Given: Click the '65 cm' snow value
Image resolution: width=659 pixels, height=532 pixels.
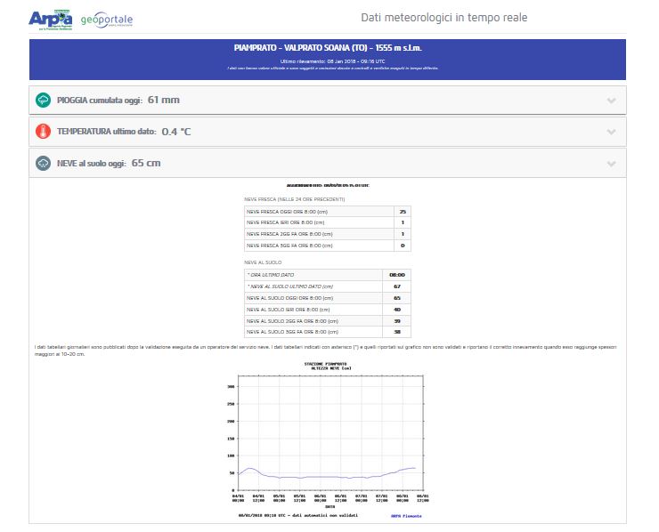Looking at the screenshot, I should pyautogui.click(x=146, y=163).
